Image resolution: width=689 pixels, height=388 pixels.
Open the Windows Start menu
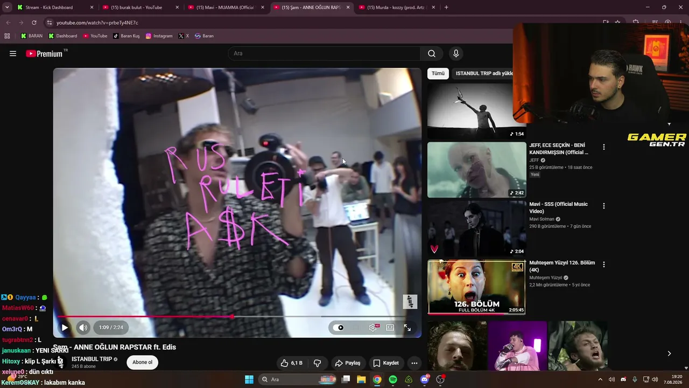249,379
